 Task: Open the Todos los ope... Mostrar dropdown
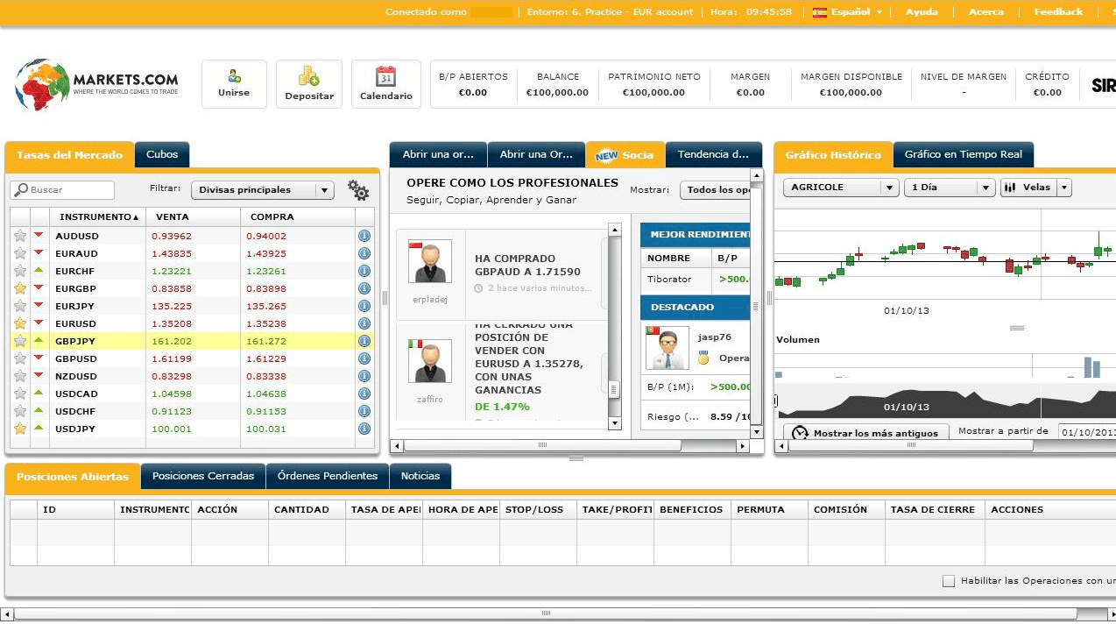tap(715, 190)
